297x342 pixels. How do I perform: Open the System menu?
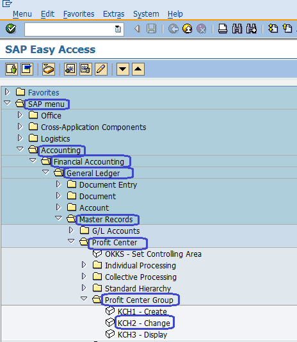coord(146,14)
